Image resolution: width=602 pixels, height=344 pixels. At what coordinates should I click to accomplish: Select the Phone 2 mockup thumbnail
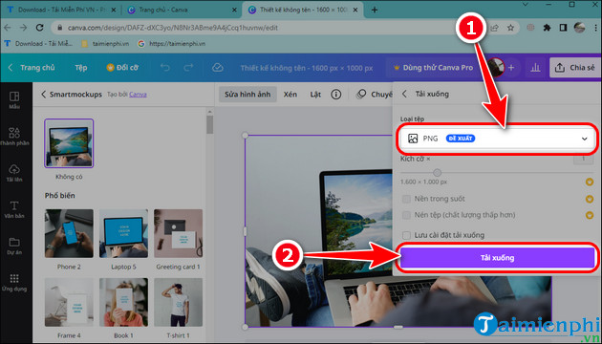click(69, 233)
